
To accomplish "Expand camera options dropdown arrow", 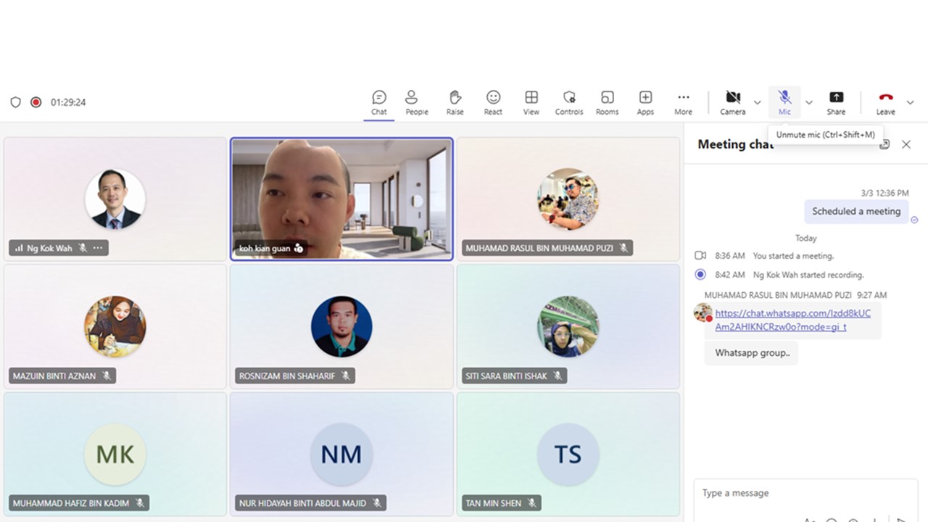I will coord(758,102).
